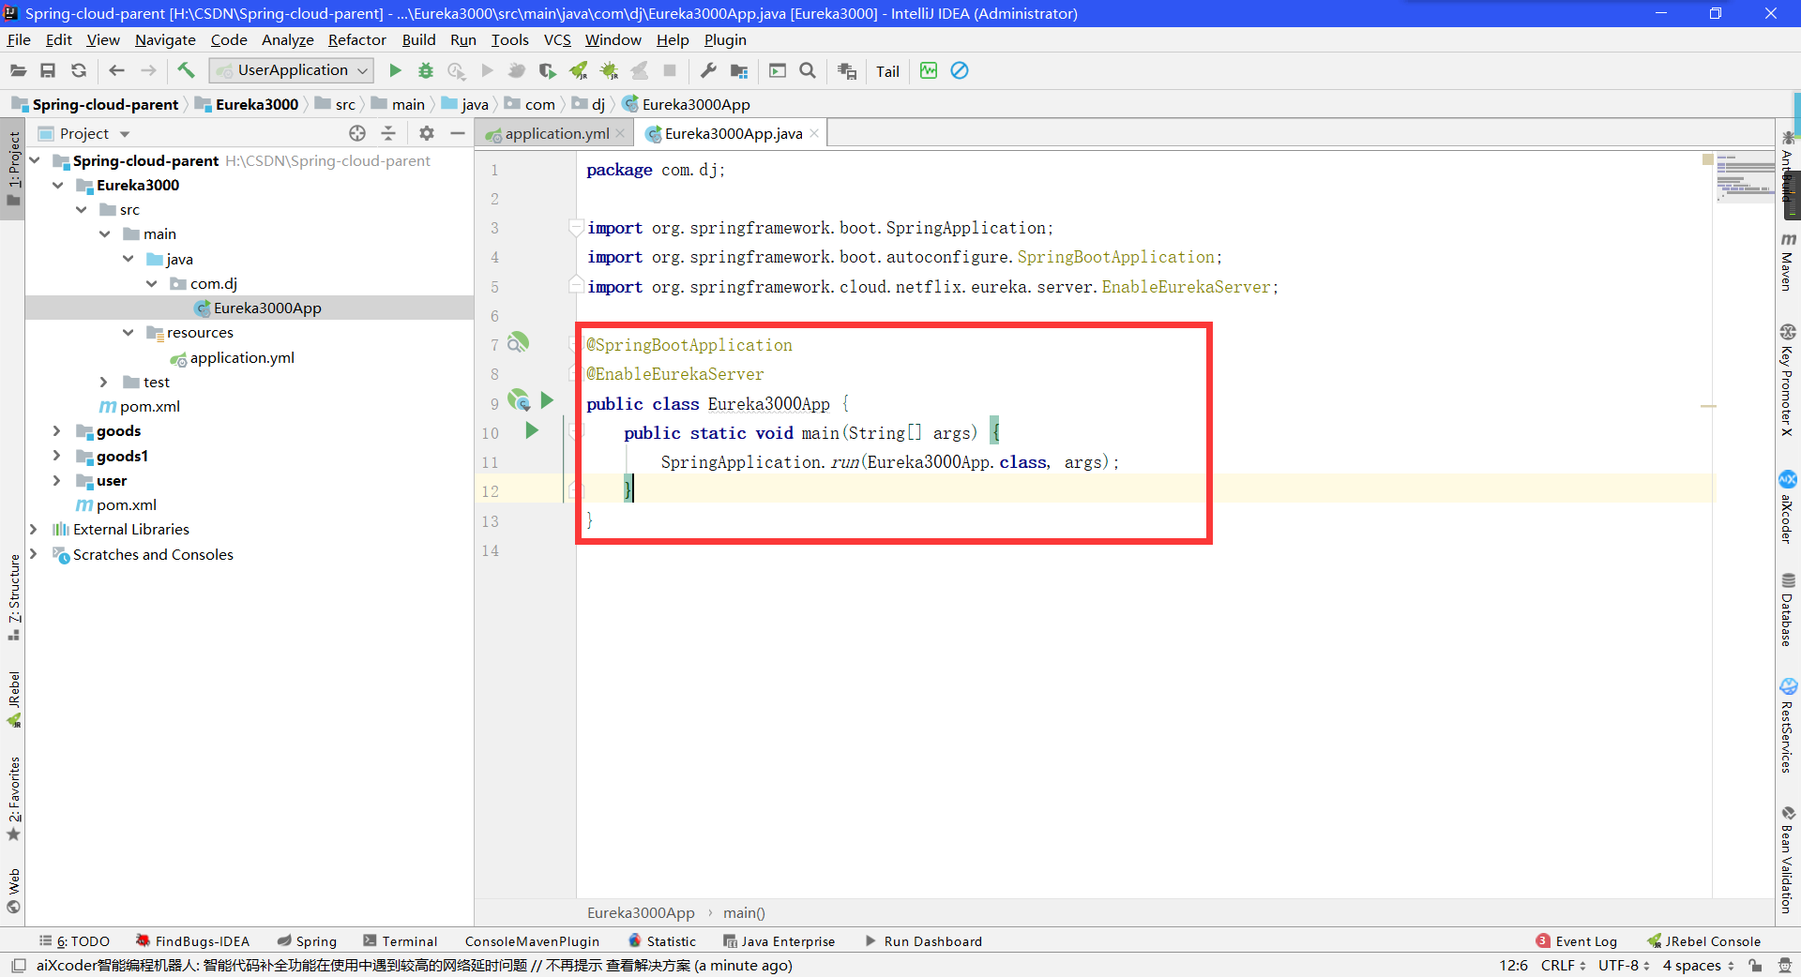Image resolution: width=1801 pixels, height=977 pixels.
Task: Collapse the src folder node
Action: pyautogui.click(x=82, y=209)
